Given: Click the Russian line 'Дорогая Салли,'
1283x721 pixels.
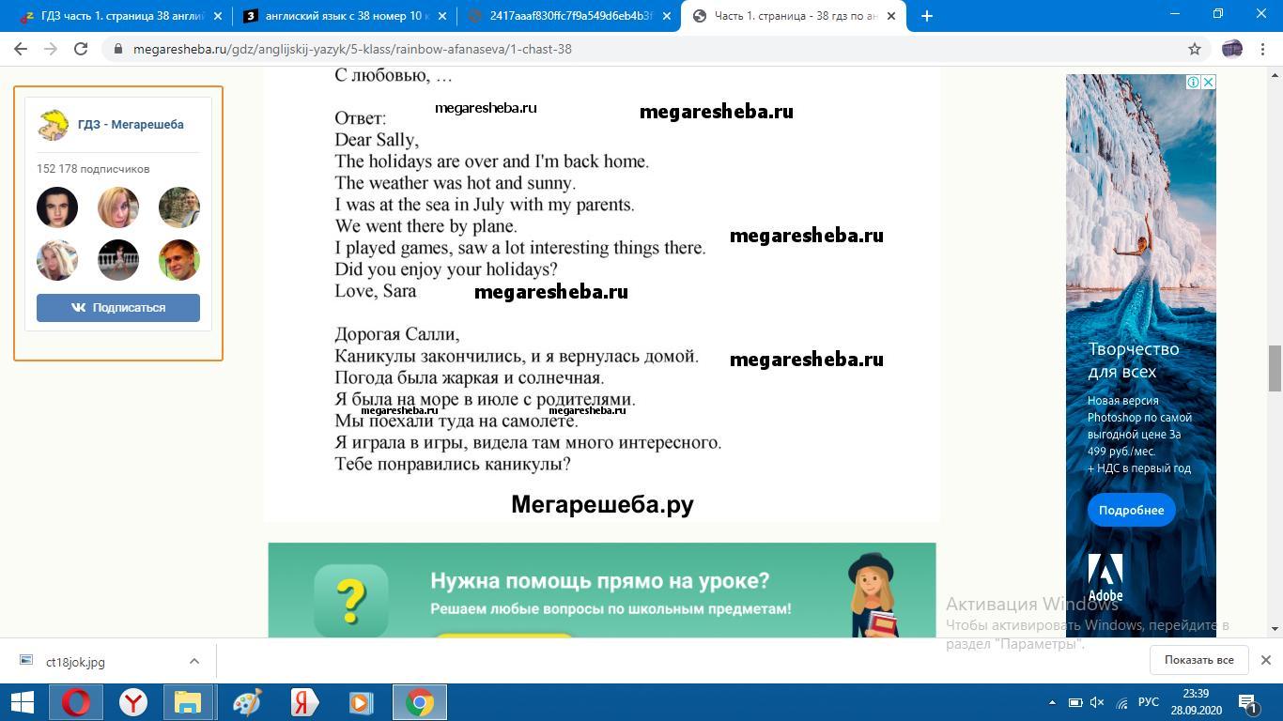Looking at the screenshot, I should (x=397, y=334).
